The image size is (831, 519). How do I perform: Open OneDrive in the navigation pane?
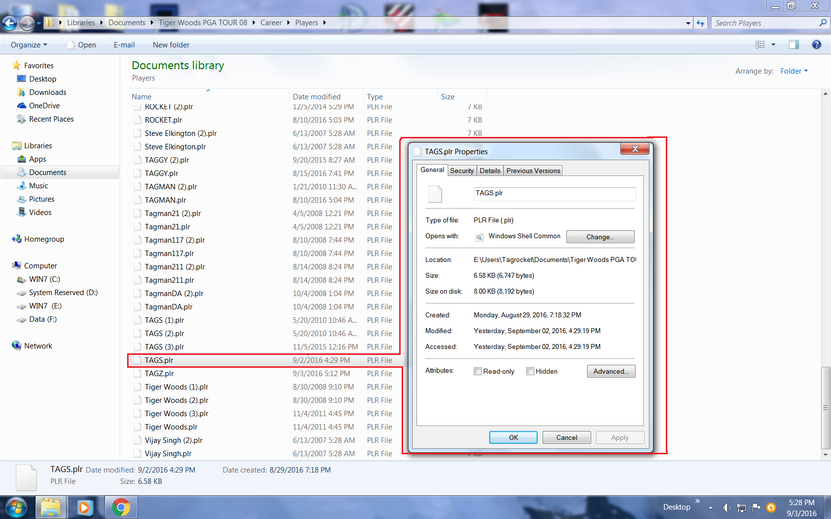pyautogui.click(x=45, y=106)
